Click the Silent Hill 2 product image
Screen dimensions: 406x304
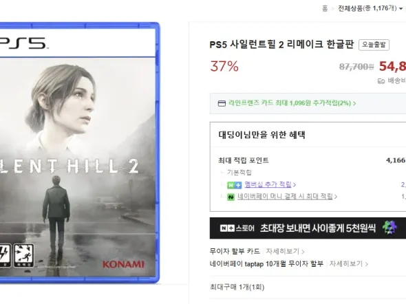[79, 153]
